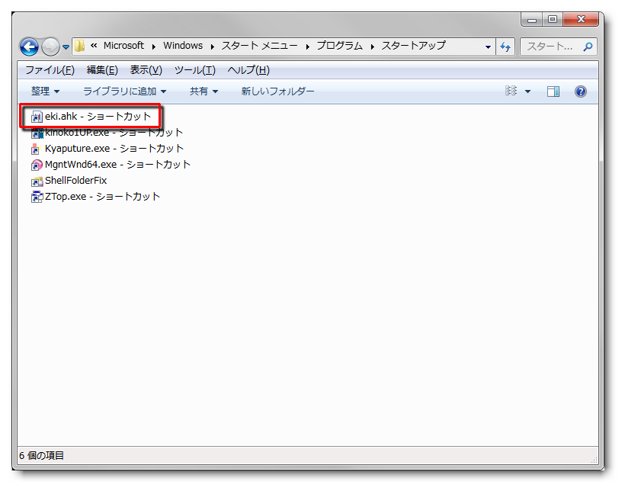Image resolution: width=625 pixels, height=491 pixels.
Task: Select the eki.ahk shortcut icon
Action: coord(37,117)
